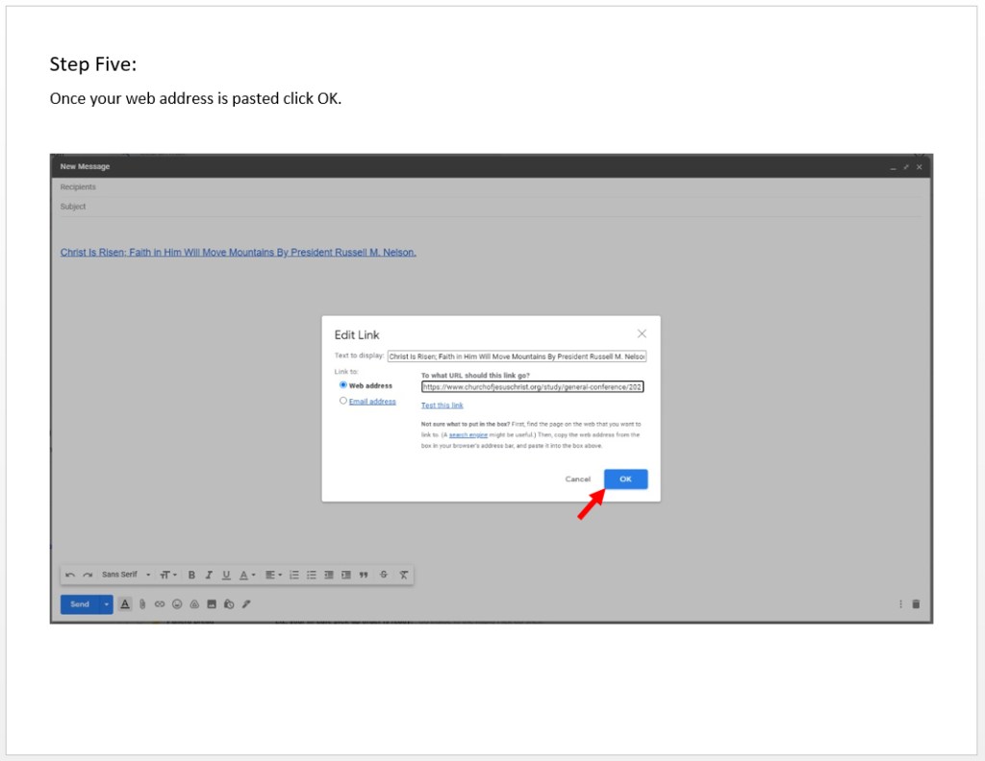Click the insert photo icon
This screenshot has height=761, width=985.
pos(211,604)
